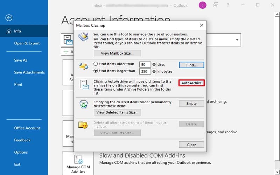This screenshot has height=175, width=280.
Task: Click the account file cabinet icon
Action: (x=68, y=40)
